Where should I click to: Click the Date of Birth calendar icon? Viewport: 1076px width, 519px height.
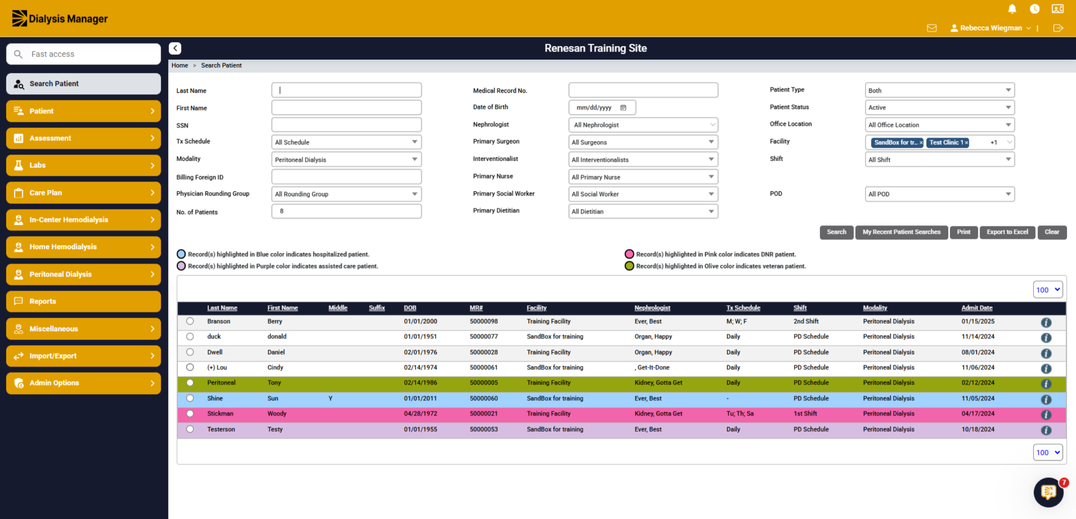623,107
